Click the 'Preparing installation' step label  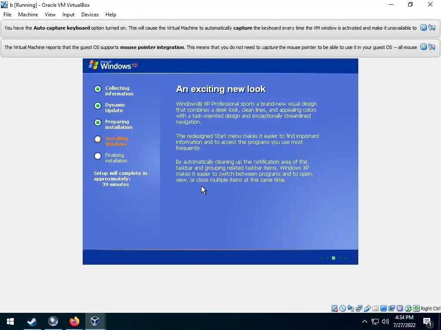point(118,124)
